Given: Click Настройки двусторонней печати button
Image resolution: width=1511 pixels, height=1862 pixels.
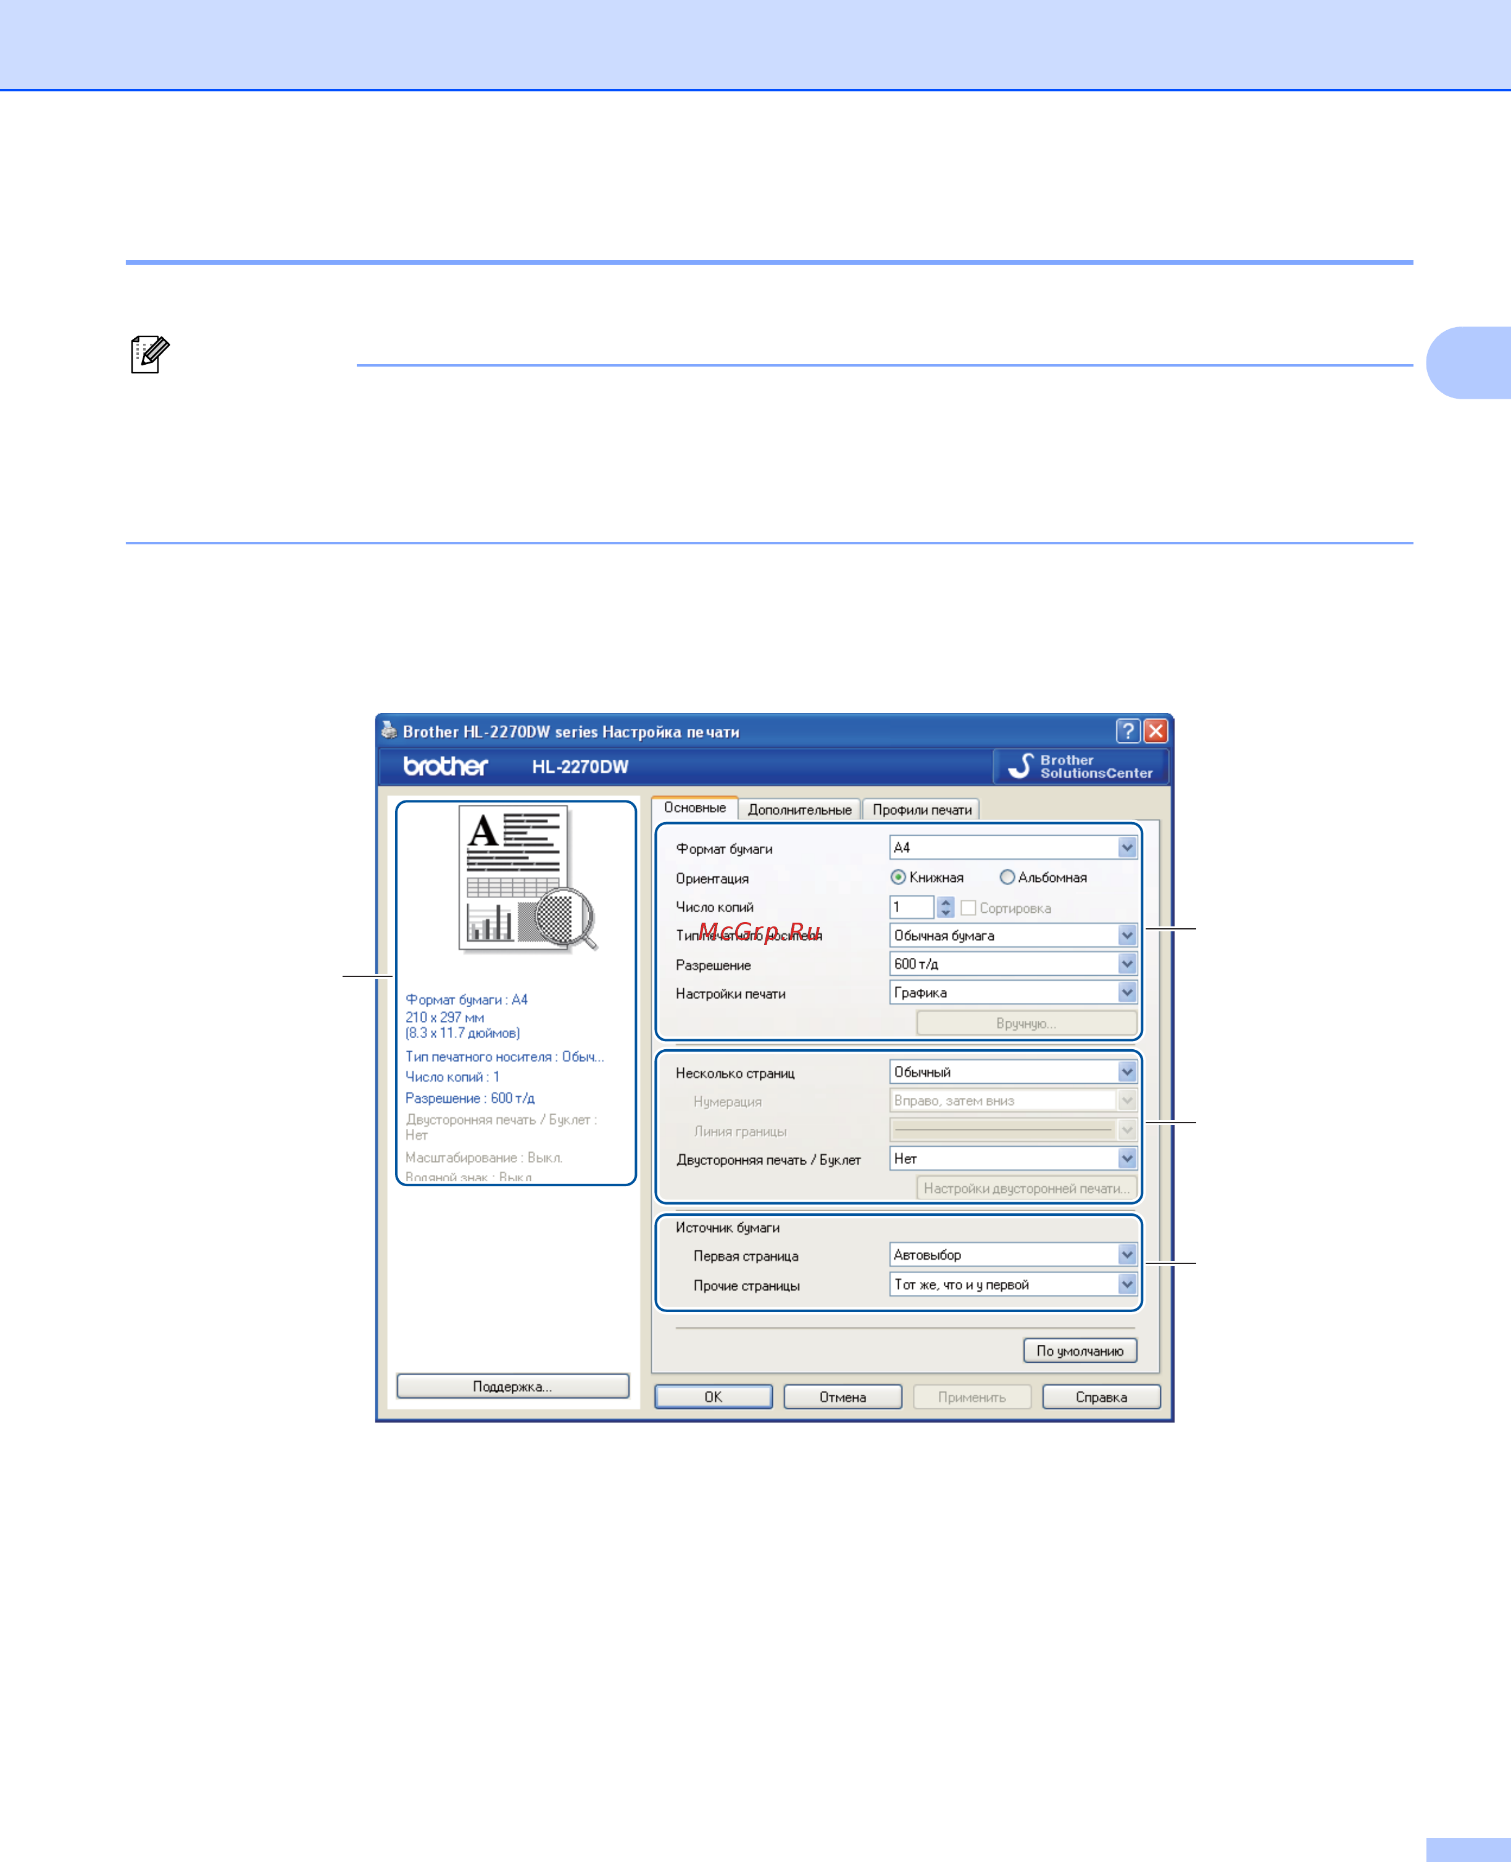Looking at the screenshot, I should coord(1026,1189).
